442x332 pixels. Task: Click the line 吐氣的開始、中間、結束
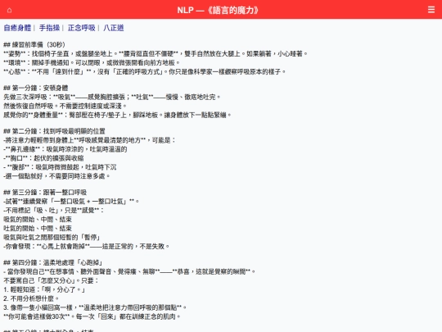(x=38, y=229)
